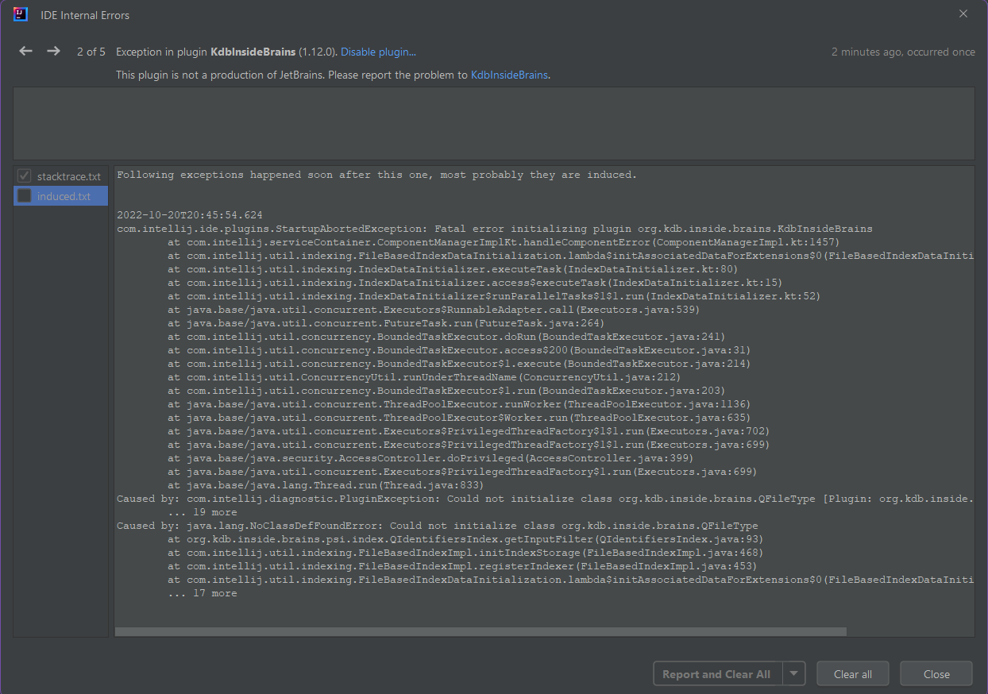Go to the previous error with back arrow
This screenshot has height=694, width=988.
[26, 51]
